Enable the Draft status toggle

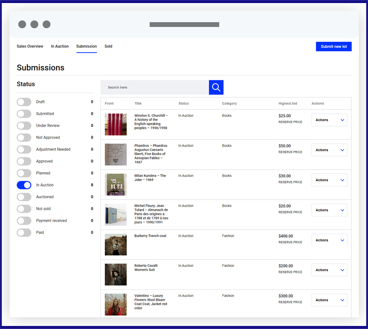(x=24, y=102)
